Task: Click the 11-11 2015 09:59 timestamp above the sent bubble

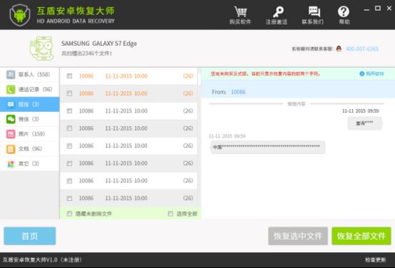Action: point(361,111)
